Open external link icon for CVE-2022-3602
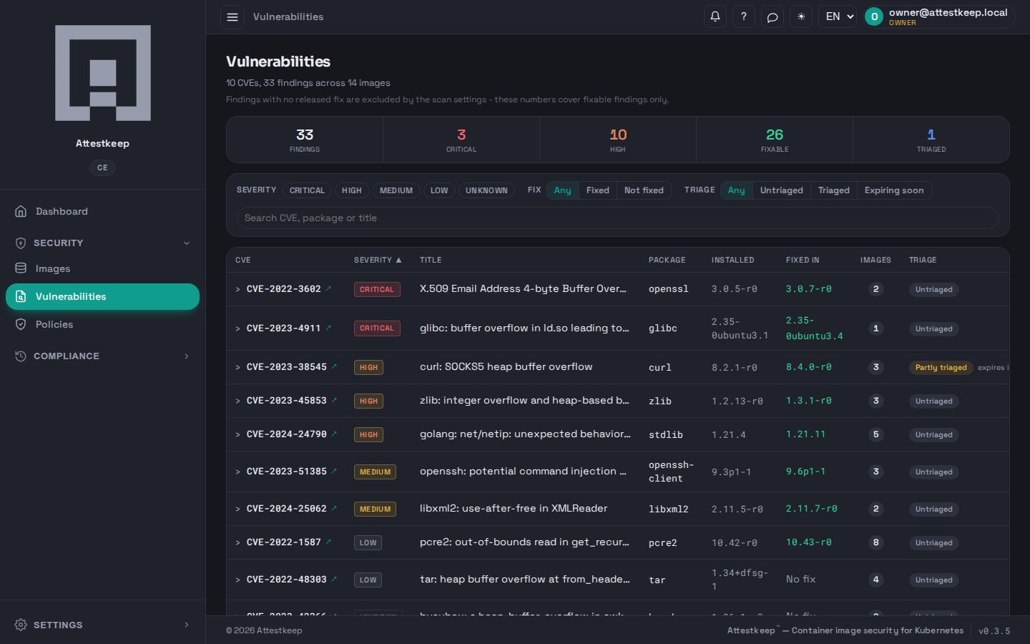 click(x=328, y=288)
